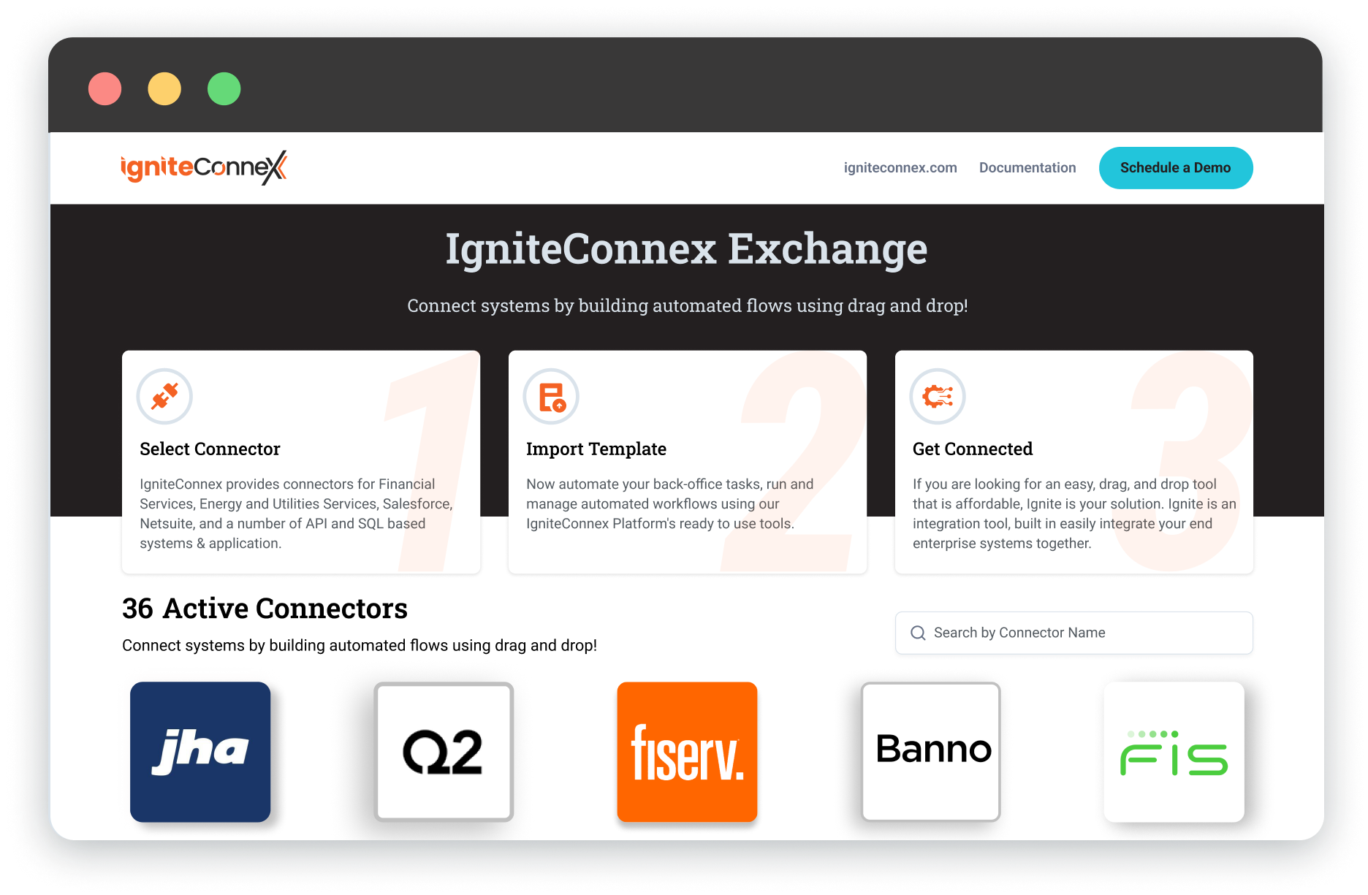1368x895 pixels.
Task: Click the green maximize window dot
Action: pos(224,89)
